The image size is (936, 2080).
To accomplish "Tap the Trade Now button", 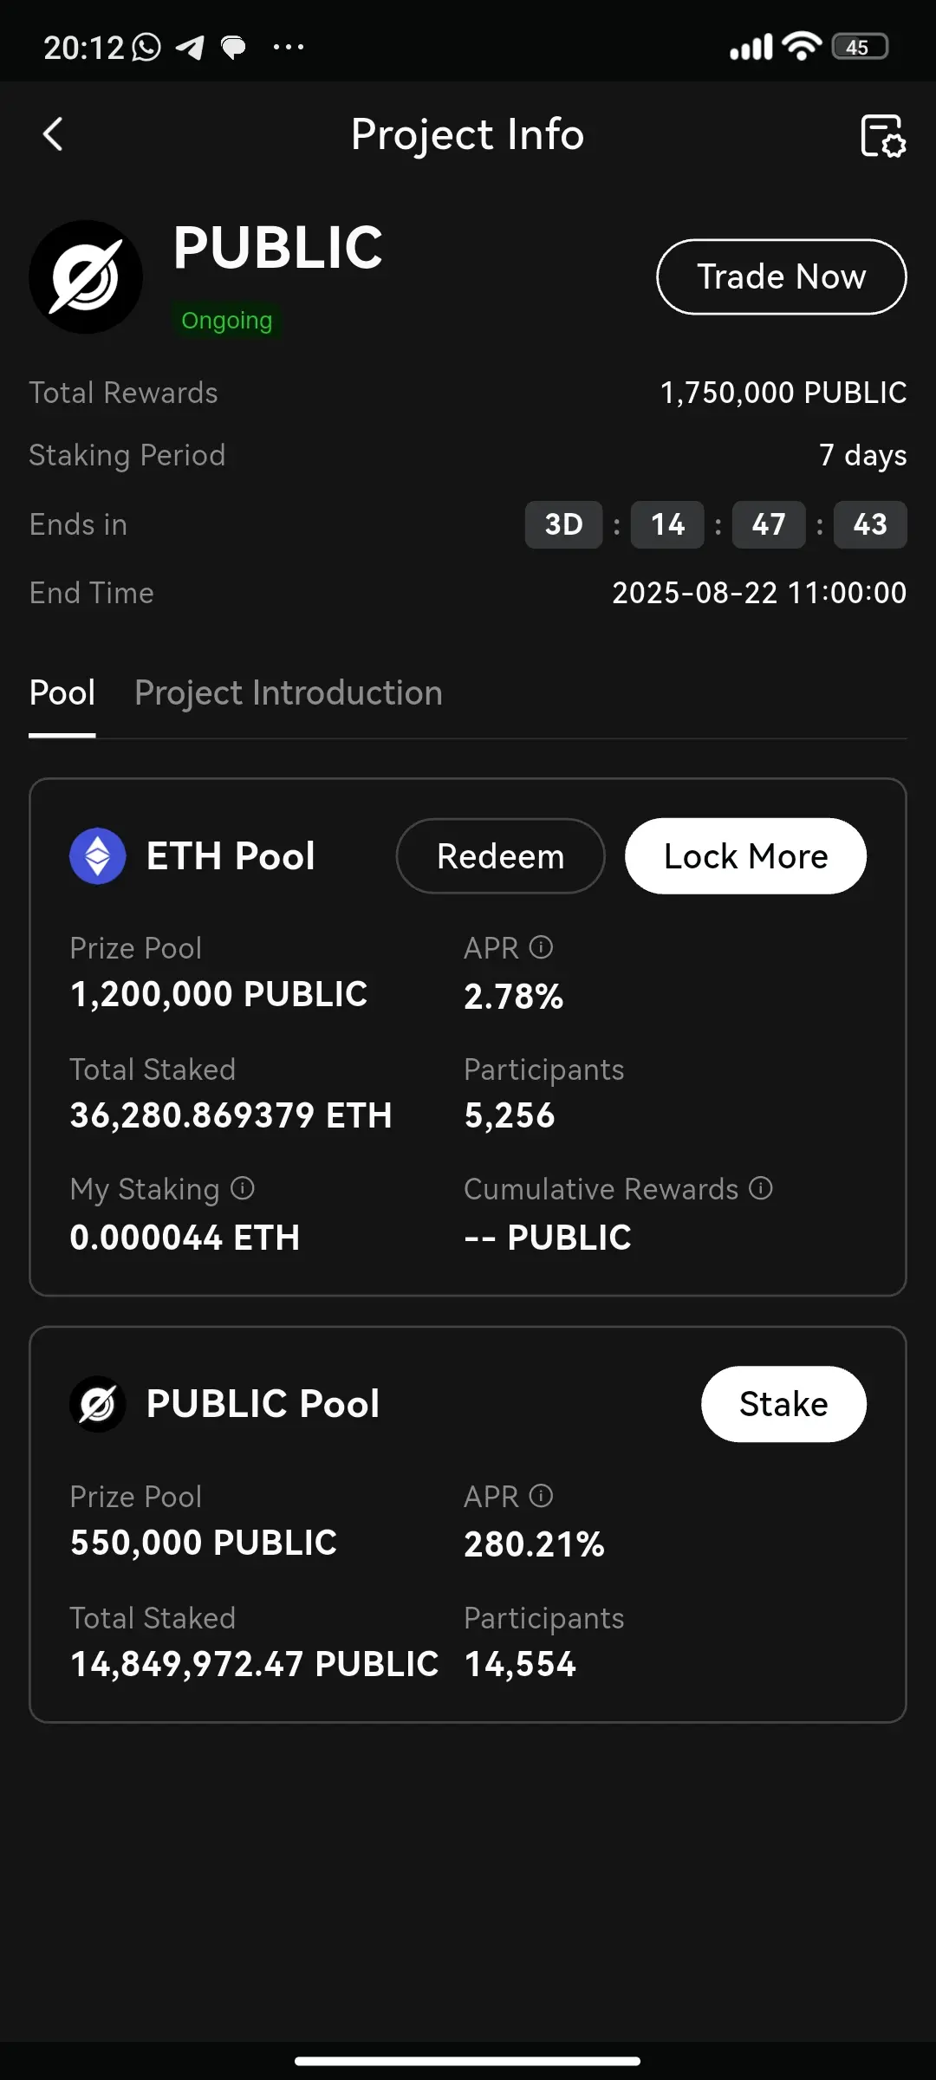I will click(x=782, y=276).
